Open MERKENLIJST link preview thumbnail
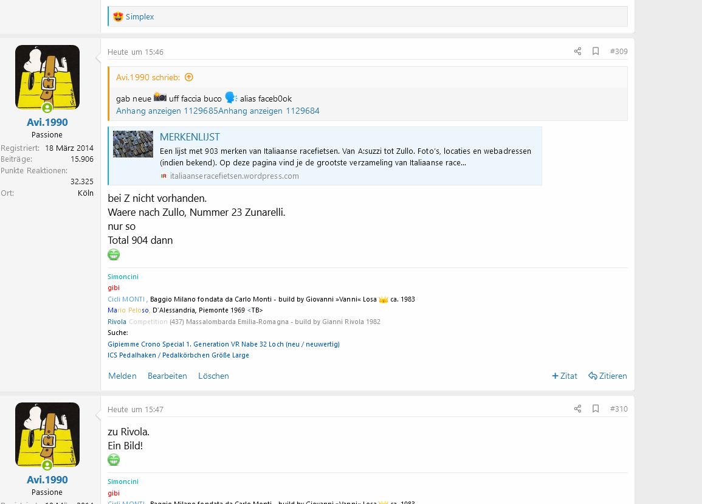 133,144
